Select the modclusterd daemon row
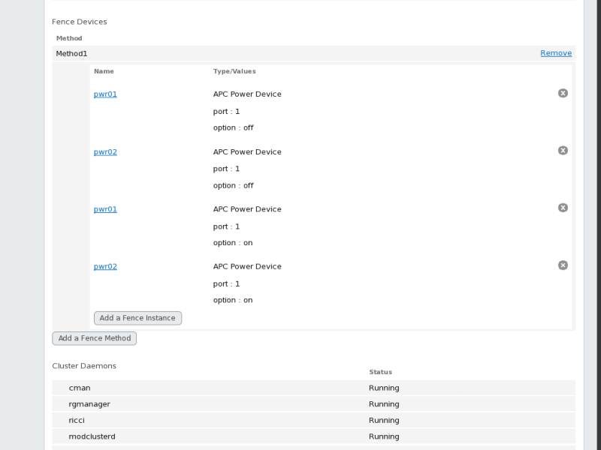Viewport: 601px width, 450px height. (x=92, y=436)
